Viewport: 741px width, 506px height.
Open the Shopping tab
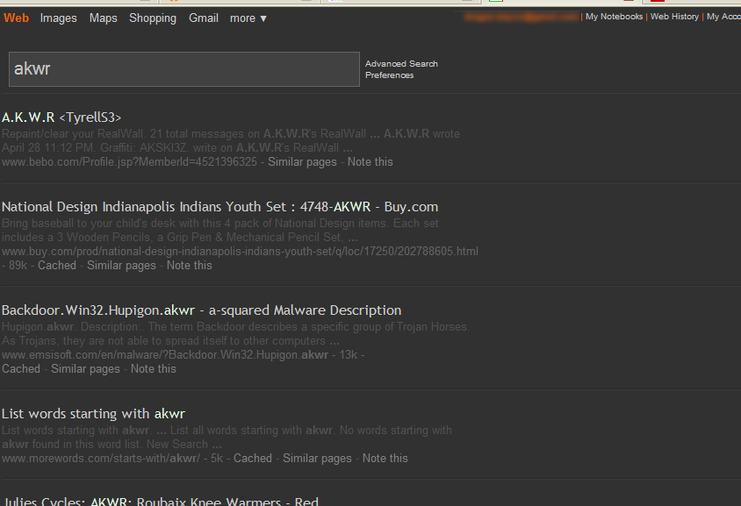(153, 18)
